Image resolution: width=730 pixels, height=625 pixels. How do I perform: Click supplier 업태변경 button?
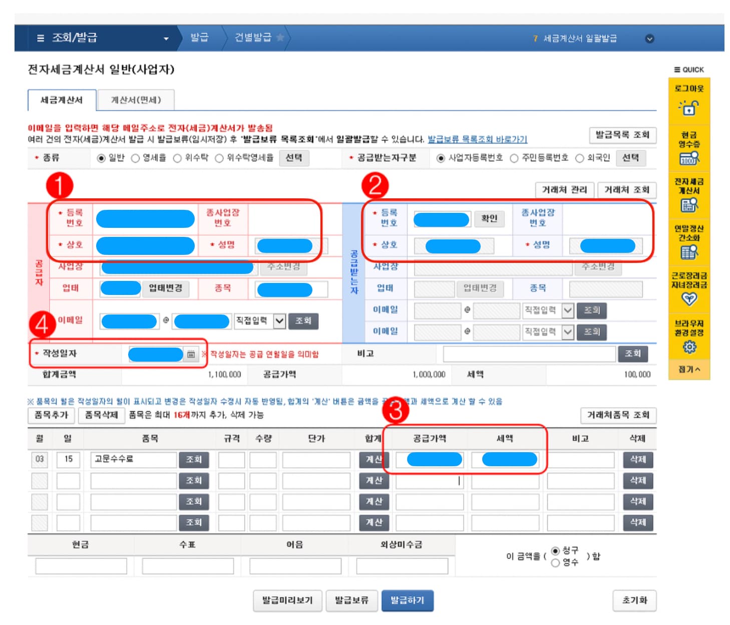tap(166, 288)
